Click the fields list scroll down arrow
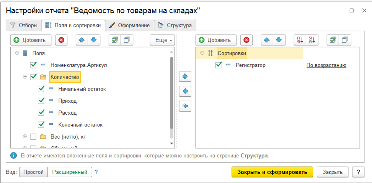The height and width of the screenshot is (183, 372). point(171,144)
